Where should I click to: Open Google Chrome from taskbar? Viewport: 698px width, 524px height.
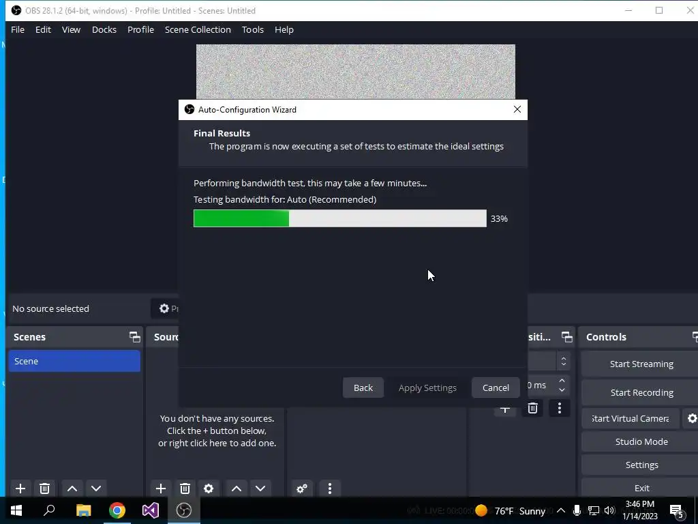tap(117, 510)
